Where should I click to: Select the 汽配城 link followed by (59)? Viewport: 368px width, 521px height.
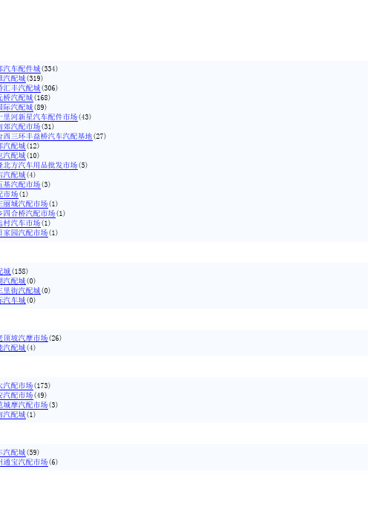[13, 453]
